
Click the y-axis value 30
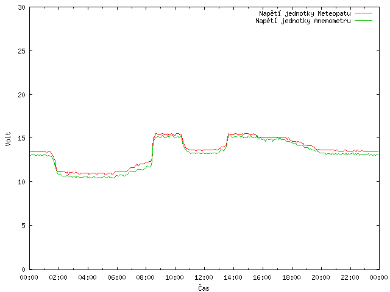[22, 7]
